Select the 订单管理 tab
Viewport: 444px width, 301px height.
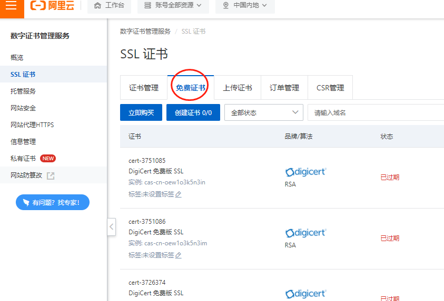click(284, 88)
